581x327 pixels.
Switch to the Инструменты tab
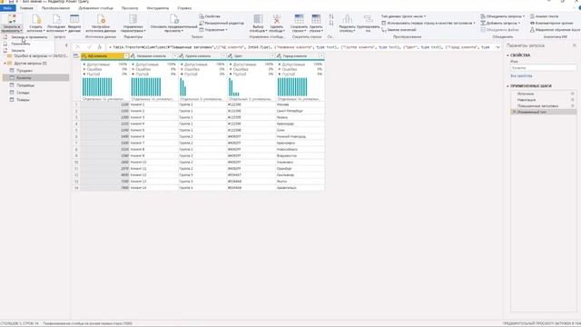tap(158, 8)
